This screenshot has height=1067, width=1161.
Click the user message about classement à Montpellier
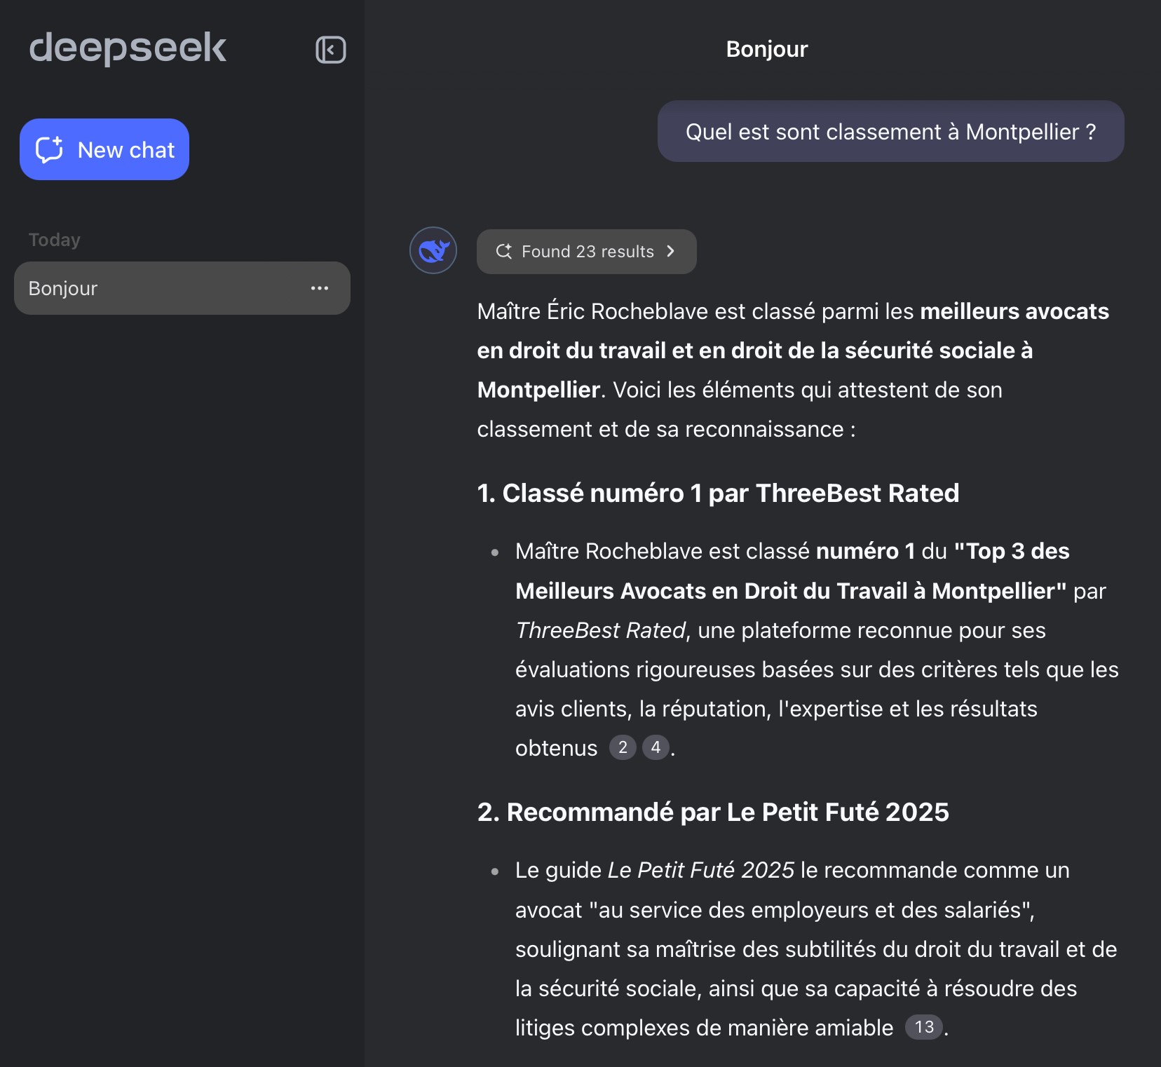891,131
